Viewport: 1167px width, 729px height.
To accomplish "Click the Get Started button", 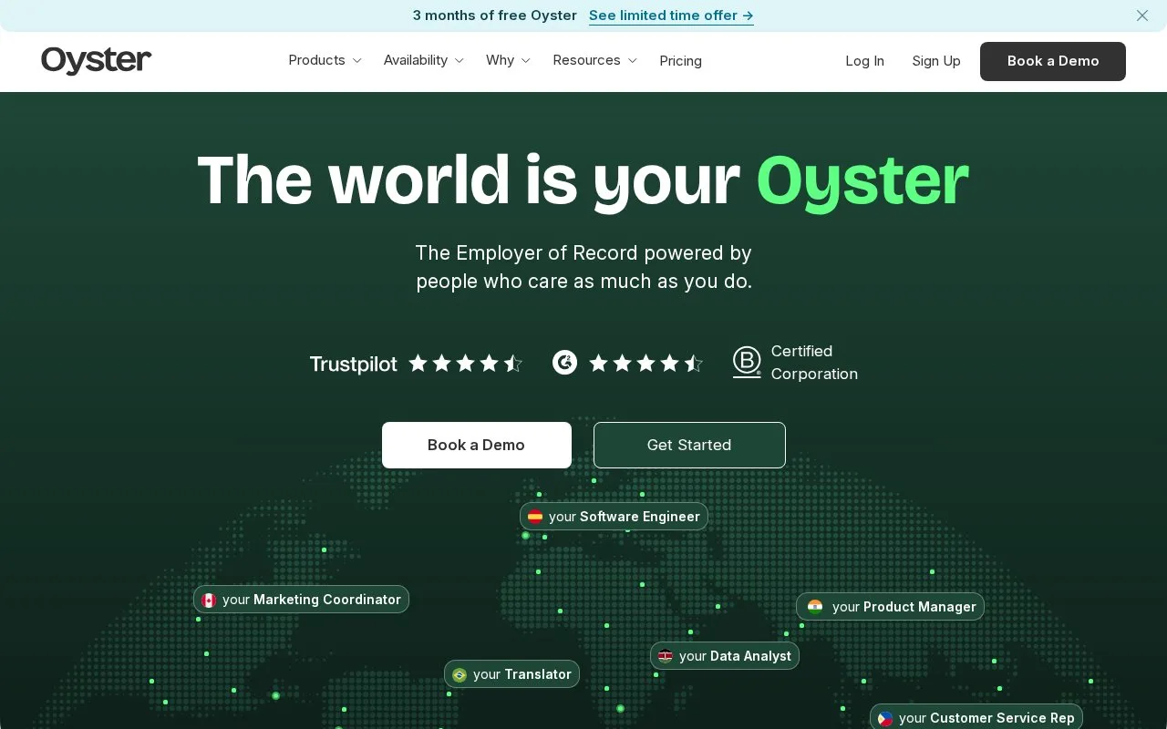I will (x=689, y=445).
